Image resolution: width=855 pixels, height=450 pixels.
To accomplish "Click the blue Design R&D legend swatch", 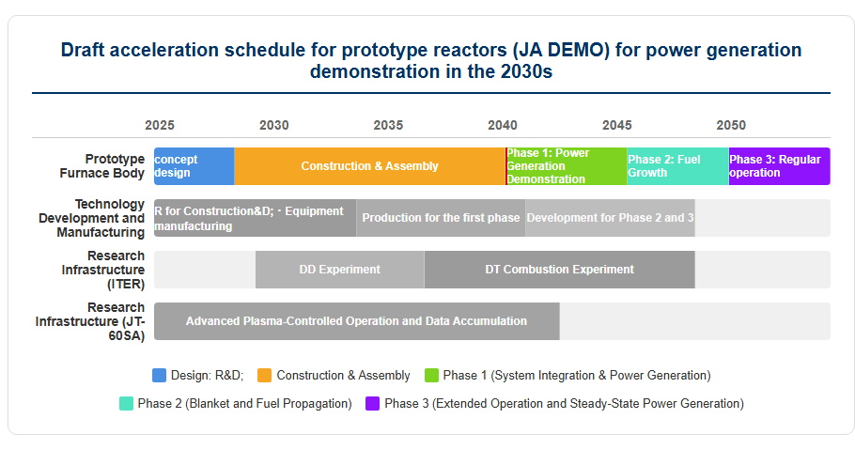I will click(159, 375).
